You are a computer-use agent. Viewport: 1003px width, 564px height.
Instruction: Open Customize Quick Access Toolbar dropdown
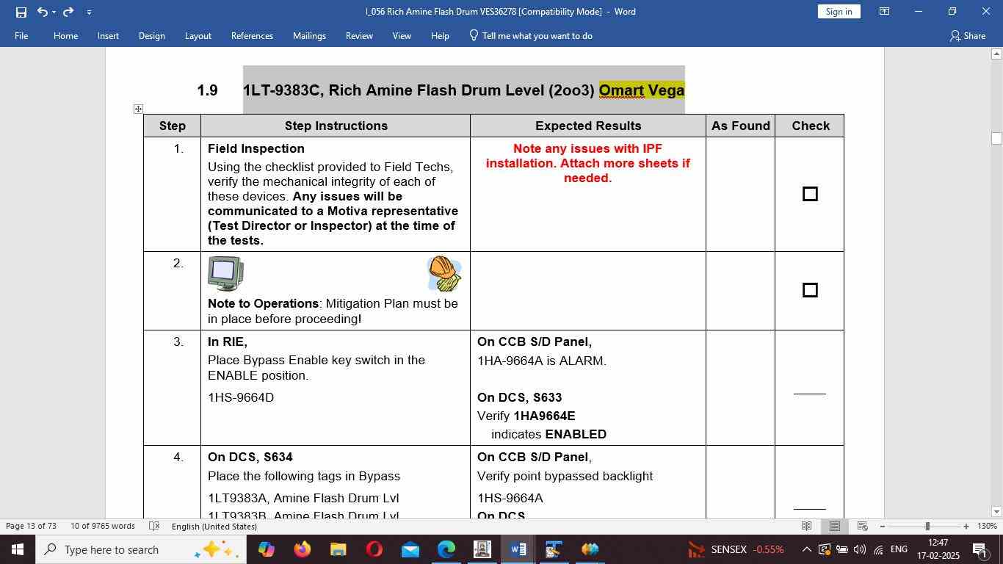pyautogui.click(x=89, y=12)
